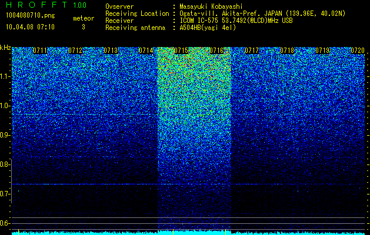Click the kHz axis unit label
This screenshot has width=370, height=235.
click(5, 48)
